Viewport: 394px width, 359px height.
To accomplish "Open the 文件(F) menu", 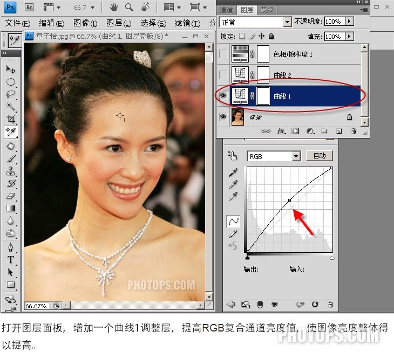I will [x=18, y=23].
